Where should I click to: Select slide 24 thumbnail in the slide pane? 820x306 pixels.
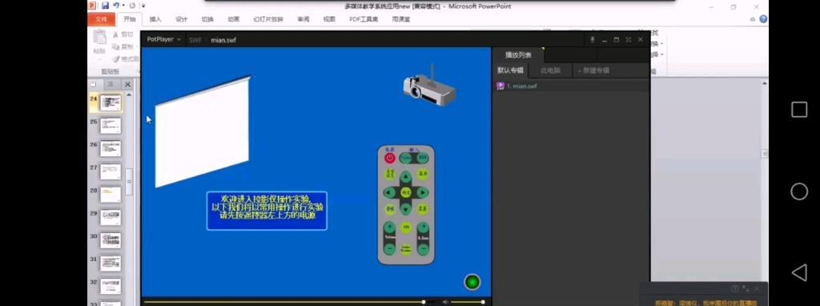pyautogui.click(x=111, y=102)
